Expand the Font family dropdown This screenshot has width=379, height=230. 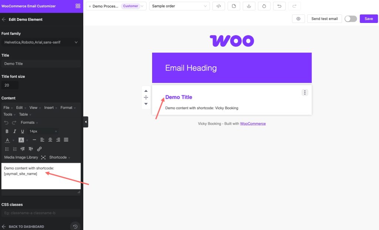point(41,42)
